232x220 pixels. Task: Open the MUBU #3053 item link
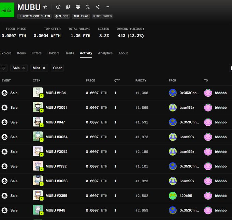tap(57, 181)
